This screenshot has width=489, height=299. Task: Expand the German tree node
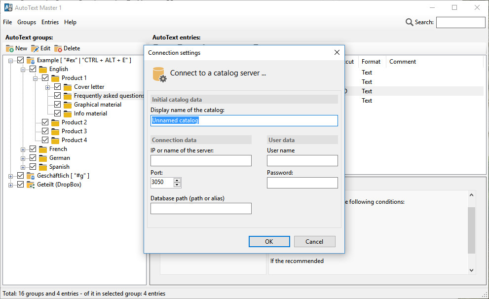pos(23,159)
